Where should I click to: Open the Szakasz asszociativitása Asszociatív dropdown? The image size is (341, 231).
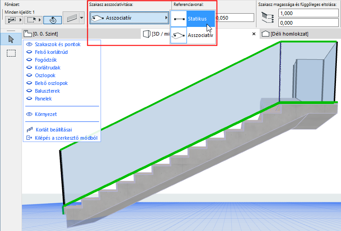click(129, 18)
